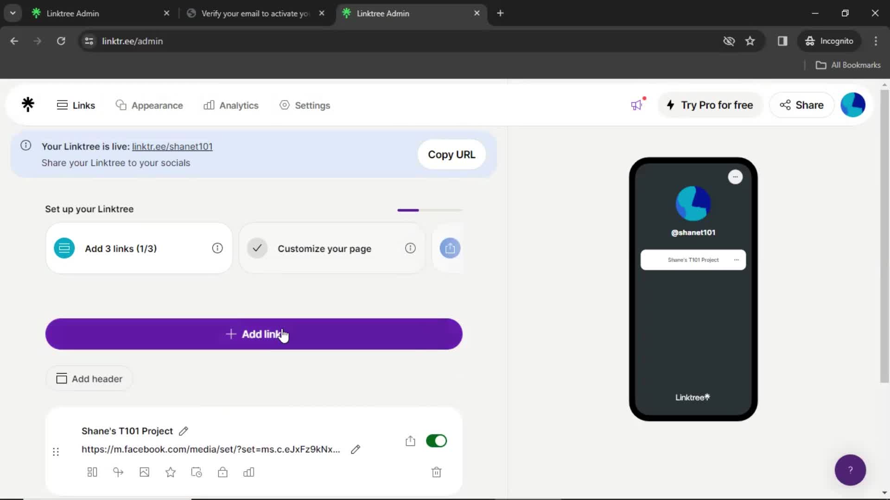Open the browser side panel icon
Screen dimensions: 890x500
click(782, 41)
